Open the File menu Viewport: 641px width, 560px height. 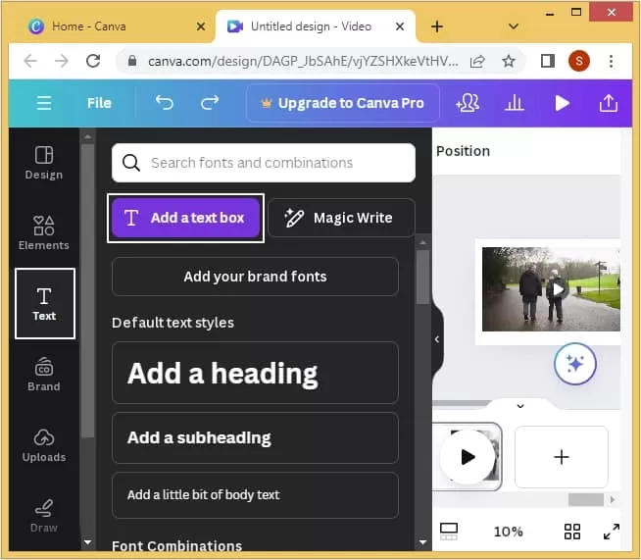tap(99, 103)
